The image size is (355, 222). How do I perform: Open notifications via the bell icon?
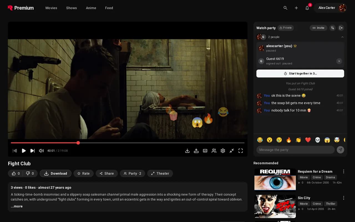307,8
